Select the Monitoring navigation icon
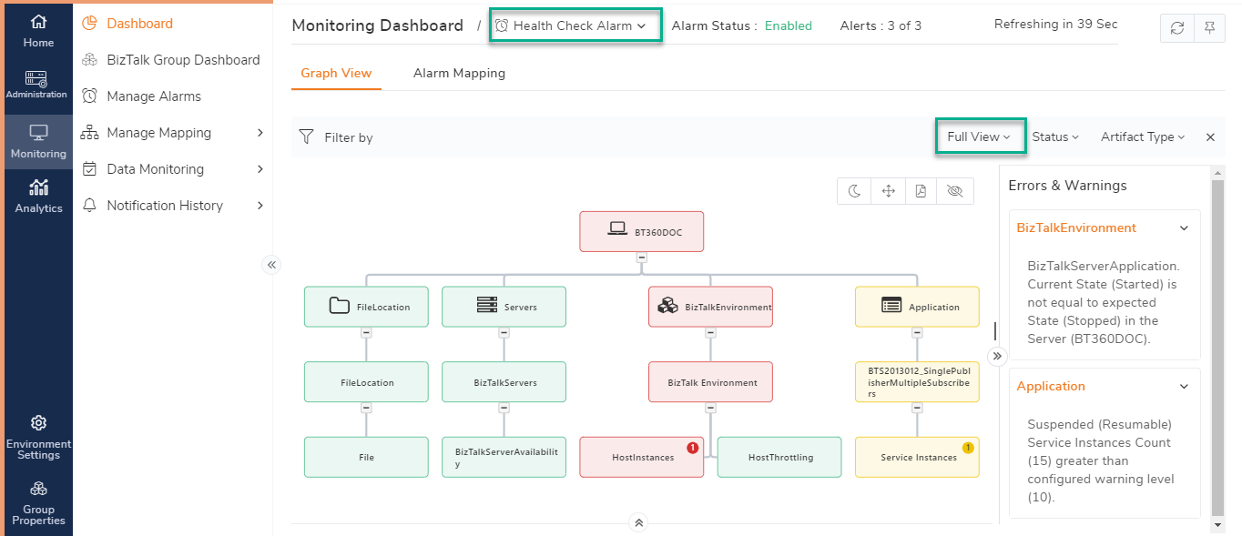Image resolution: width=1242 pixels, height=536 pixels. tap(38, 141)
